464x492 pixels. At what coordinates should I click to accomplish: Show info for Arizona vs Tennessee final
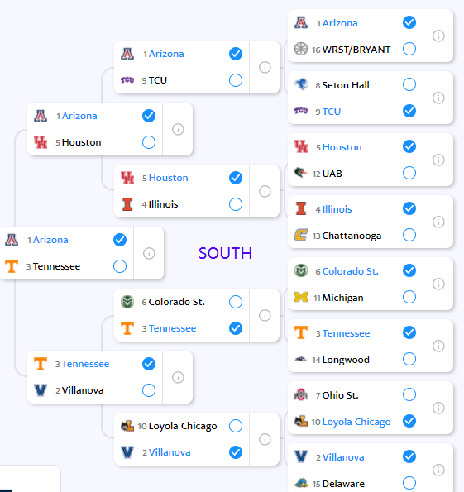[x=149, y=253]
